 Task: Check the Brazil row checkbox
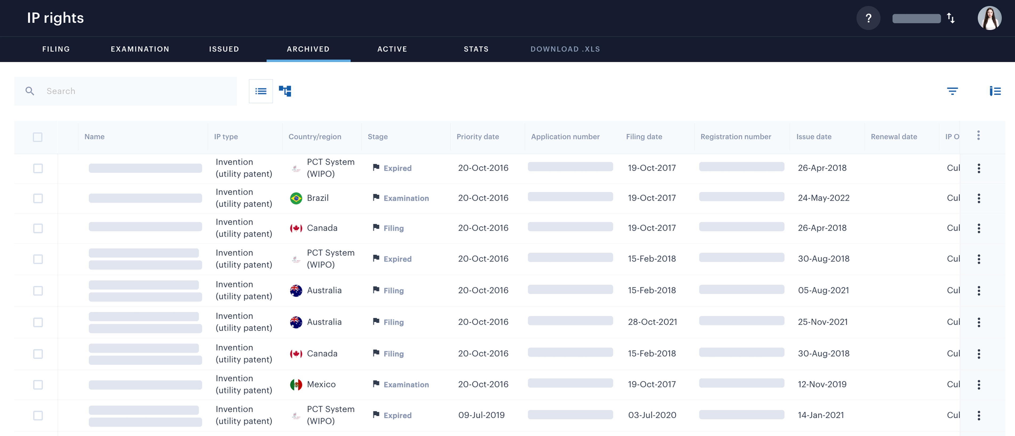[38, 198]
